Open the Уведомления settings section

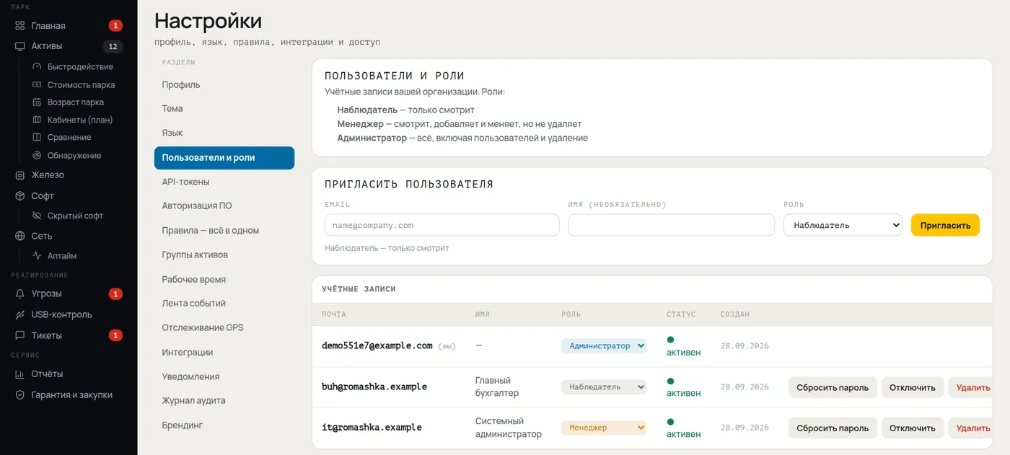pyautogui.click(x=224, y=376)
